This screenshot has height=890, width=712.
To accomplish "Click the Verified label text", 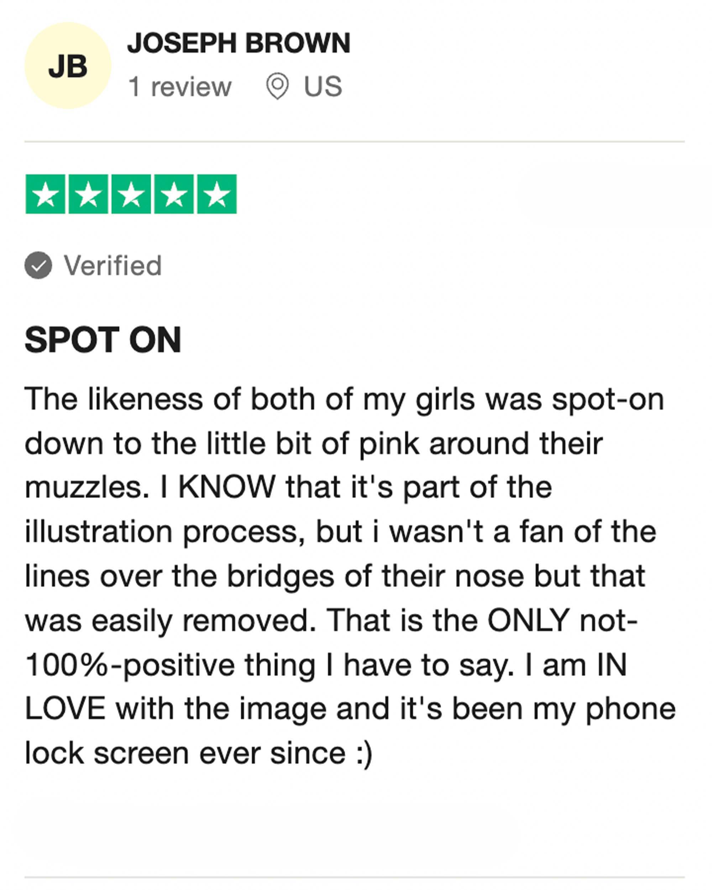I will pyautogui.click(x=112, y=266).
